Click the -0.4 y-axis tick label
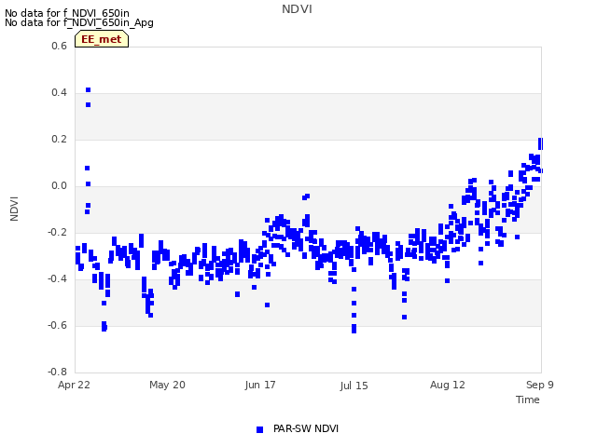Screen dimensions: 597x447 (x=57, y=279)
